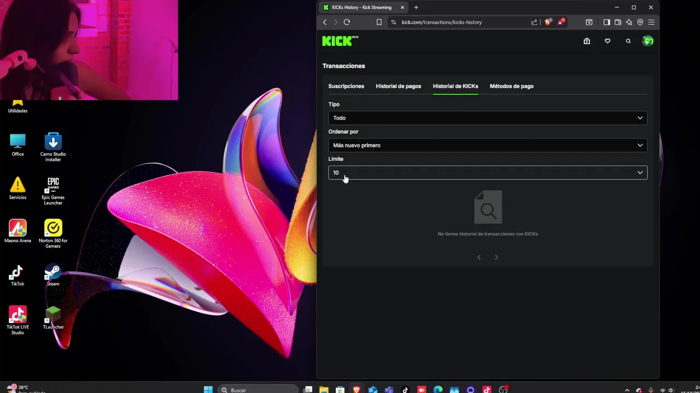Bookmark this page with the bookmark icon

pyautogui.click(x=379, y=22)
